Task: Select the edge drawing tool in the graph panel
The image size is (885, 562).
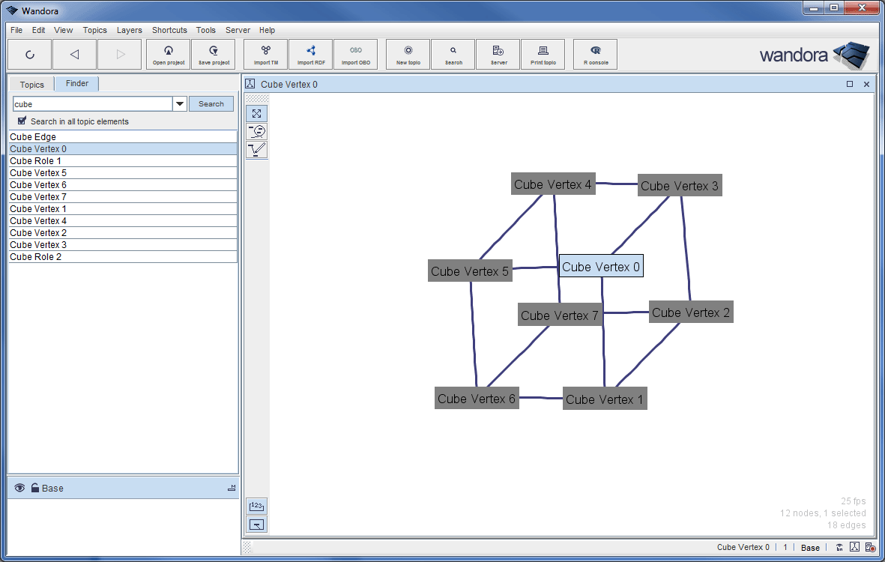Action: [256, 149]
